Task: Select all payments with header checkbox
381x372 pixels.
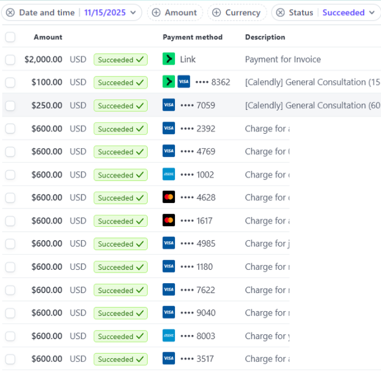Action: pos(10,37)
